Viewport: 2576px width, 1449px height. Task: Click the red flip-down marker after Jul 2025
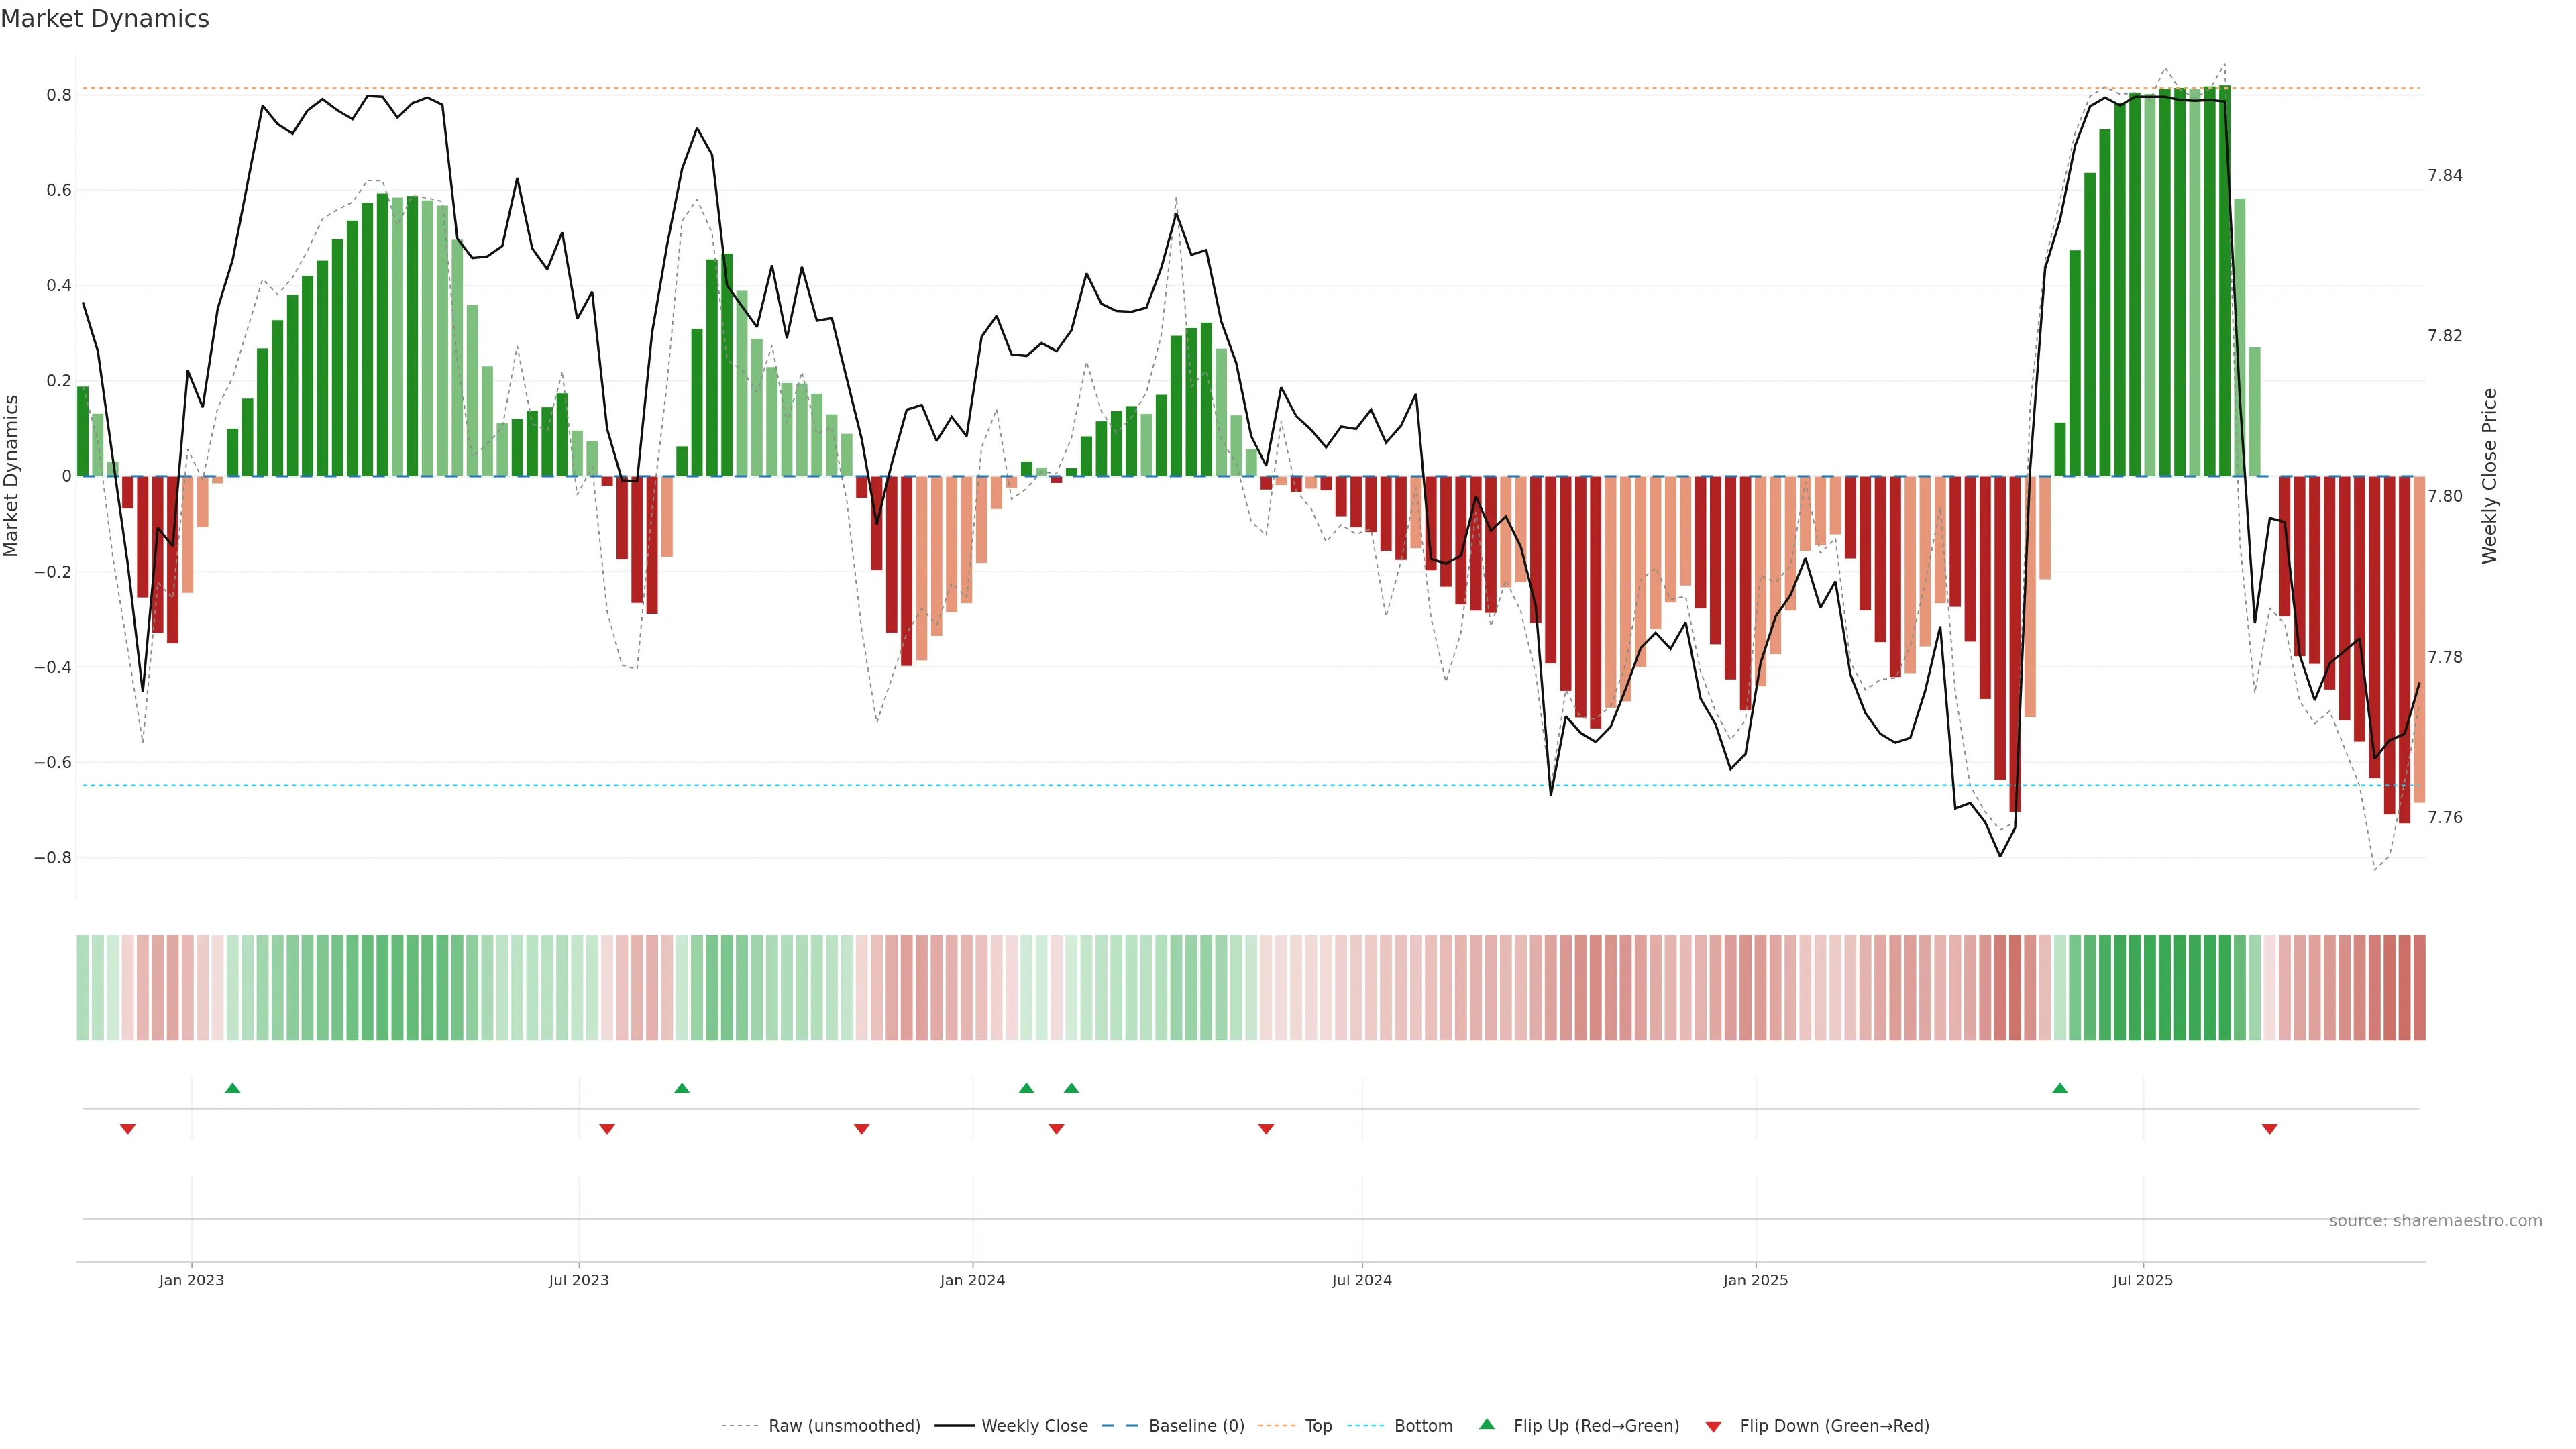click(x=2270, y=1129)
